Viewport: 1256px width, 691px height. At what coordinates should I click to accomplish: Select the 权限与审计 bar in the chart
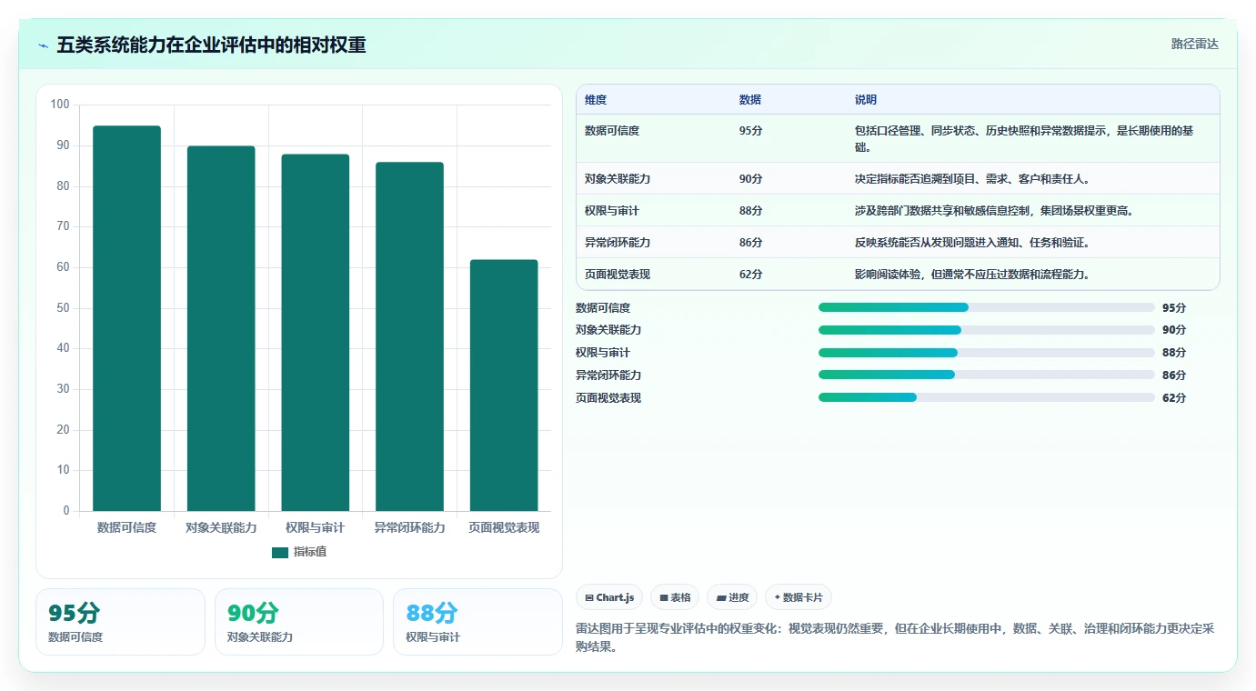point(316,333)
